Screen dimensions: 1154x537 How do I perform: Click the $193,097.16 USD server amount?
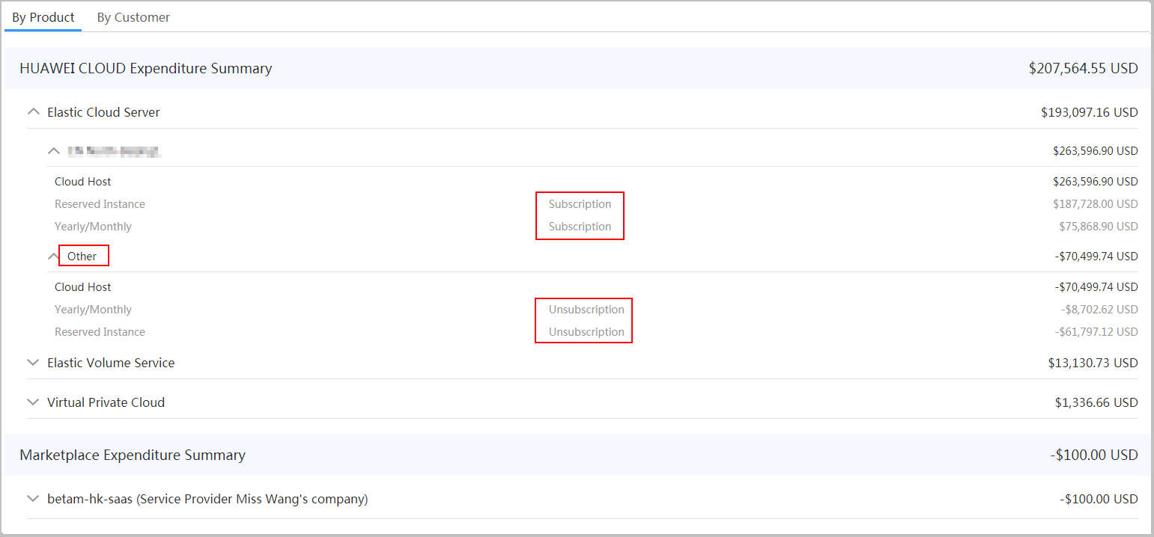click(1089, 113)
